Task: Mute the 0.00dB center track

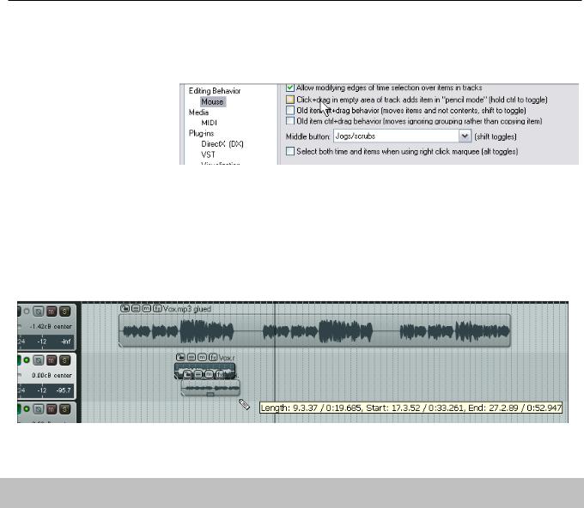Action: 52,360
